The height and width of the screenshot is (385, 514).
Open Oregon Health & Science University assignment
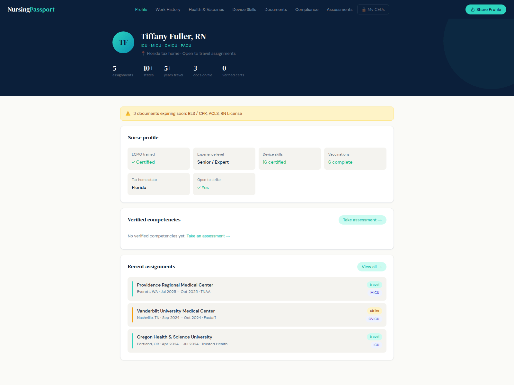[x=257, y=341]
